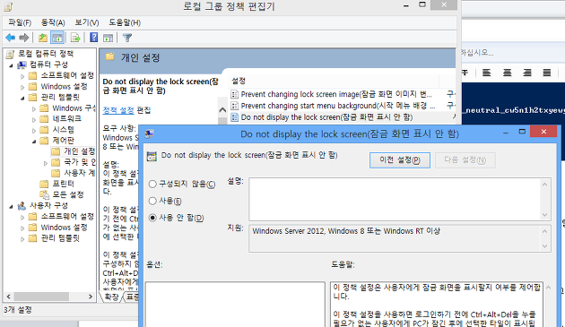Click align center icon in background window
This screenshot has width=565, height=327.
[507, 73]
